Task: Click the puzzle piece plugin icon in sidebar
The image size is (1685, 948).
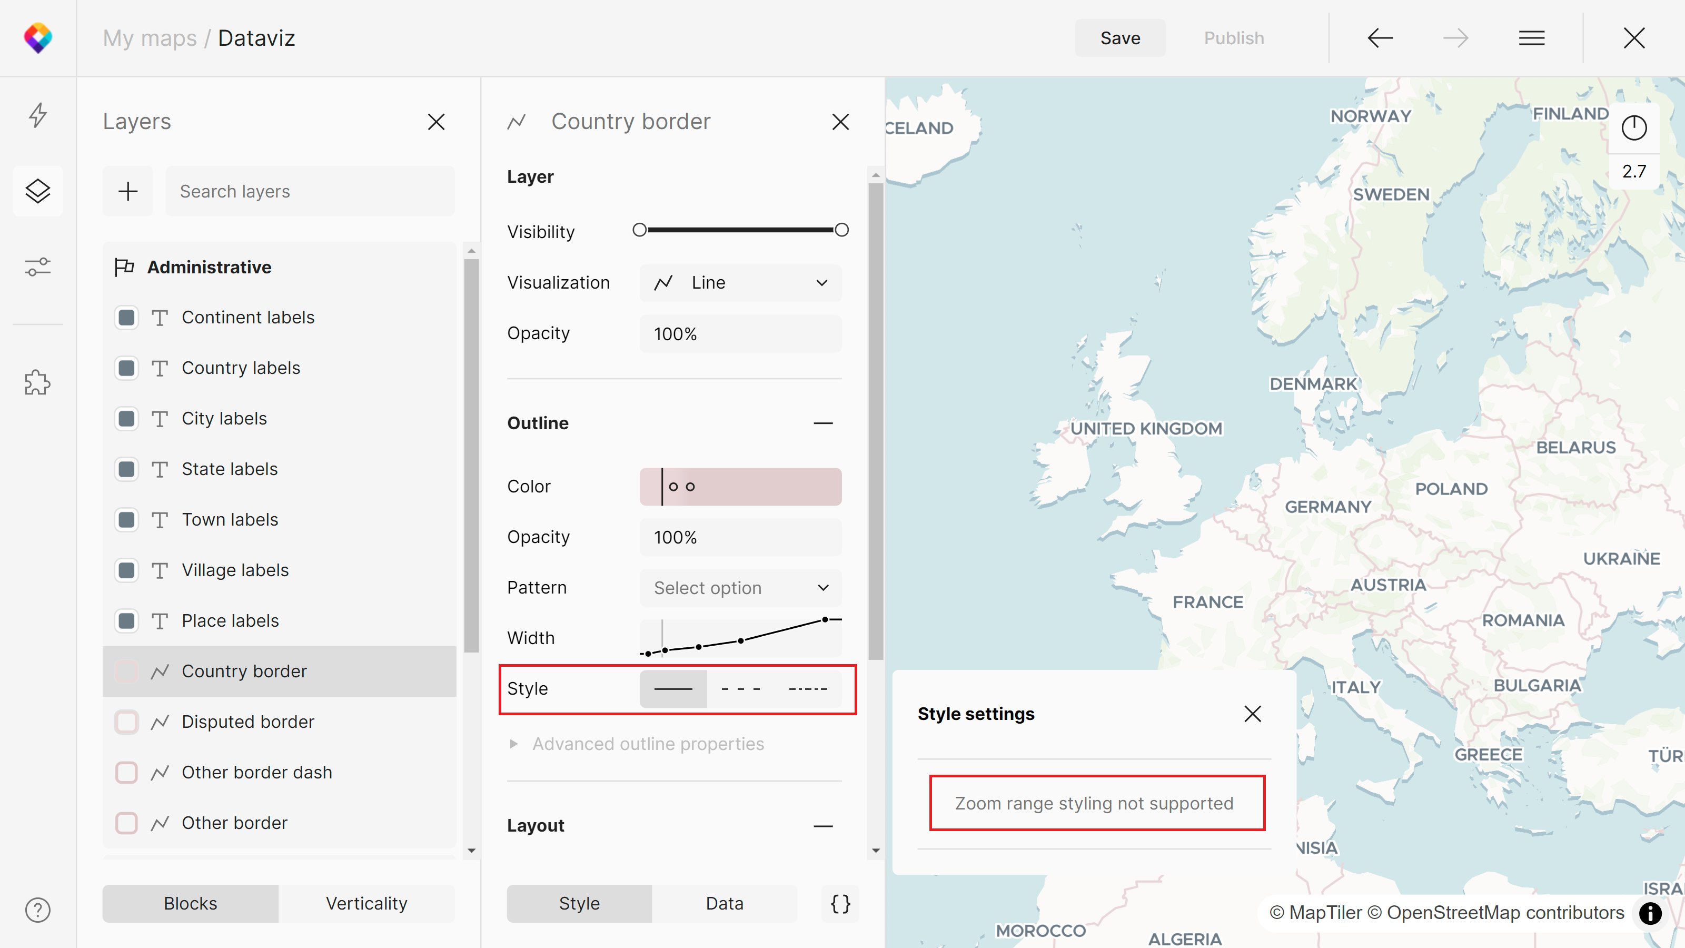Action: pos(38,382)
